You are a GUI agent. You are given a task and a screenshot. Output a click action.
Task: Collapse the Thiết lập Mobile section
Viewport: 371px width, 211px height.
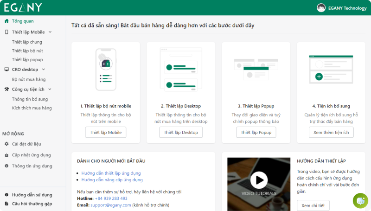tap(50, 32)
